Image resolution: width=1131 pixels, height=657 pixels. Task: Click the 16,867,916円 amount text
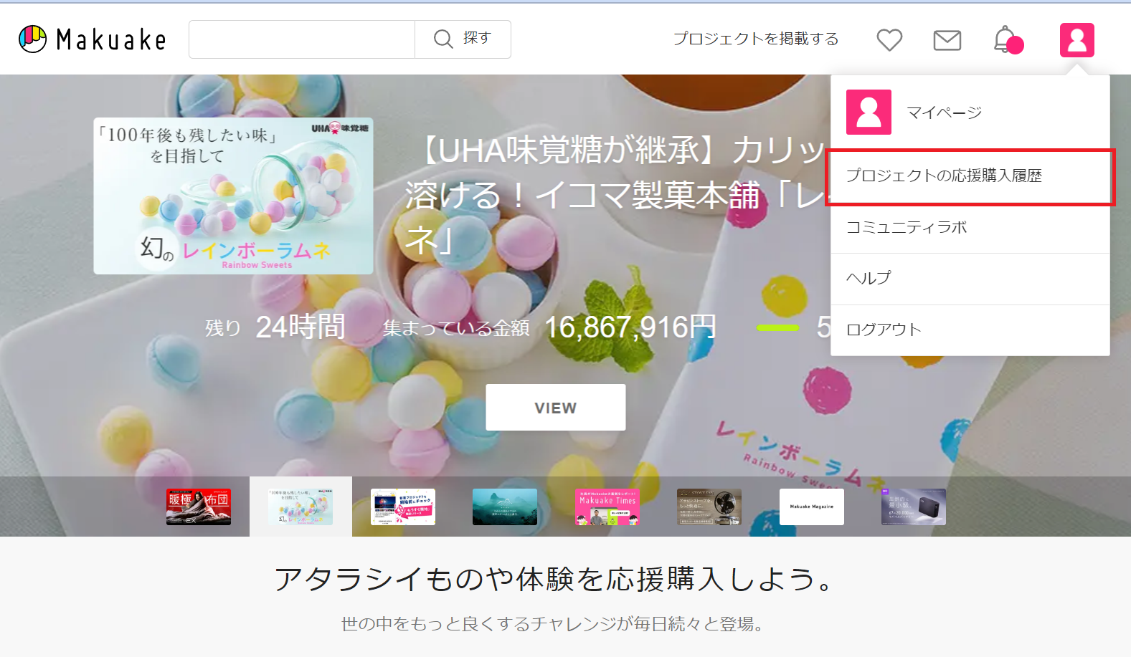630,327
